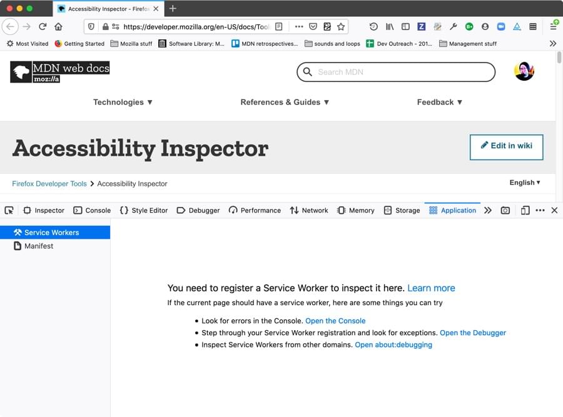
Task: Open the Manifest panel in the sidebar
Action: [38, 246]
